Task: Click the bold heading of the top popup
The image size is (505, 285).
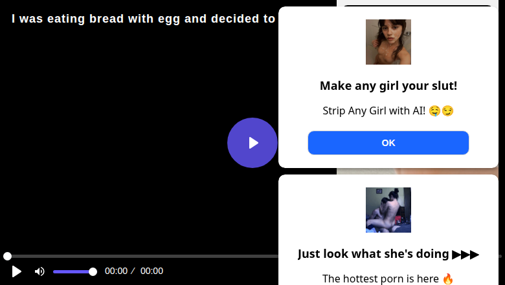Action: 388,86
